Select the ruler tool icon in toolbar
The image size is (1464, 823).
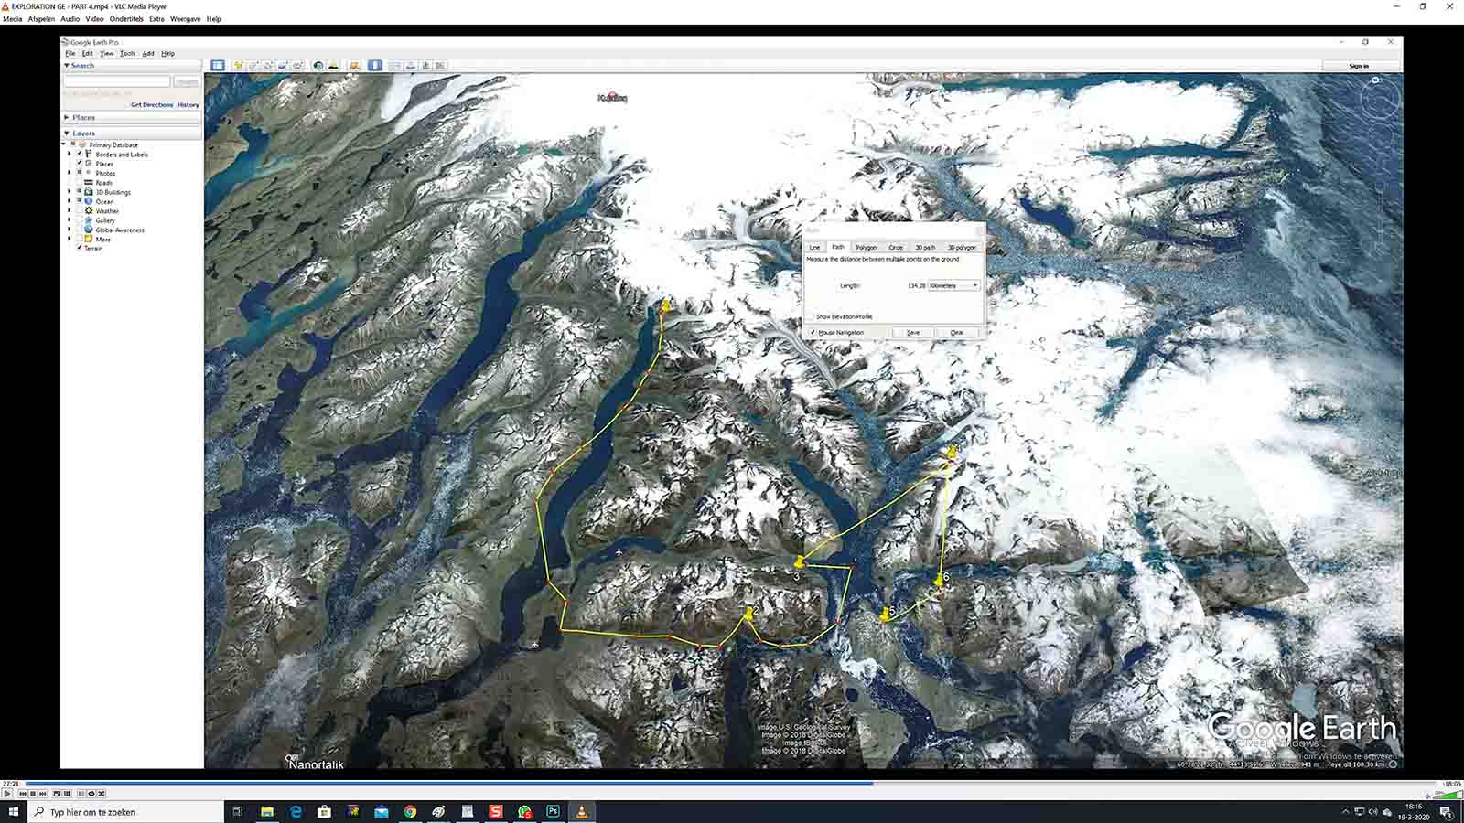click(x=375, y=66)
